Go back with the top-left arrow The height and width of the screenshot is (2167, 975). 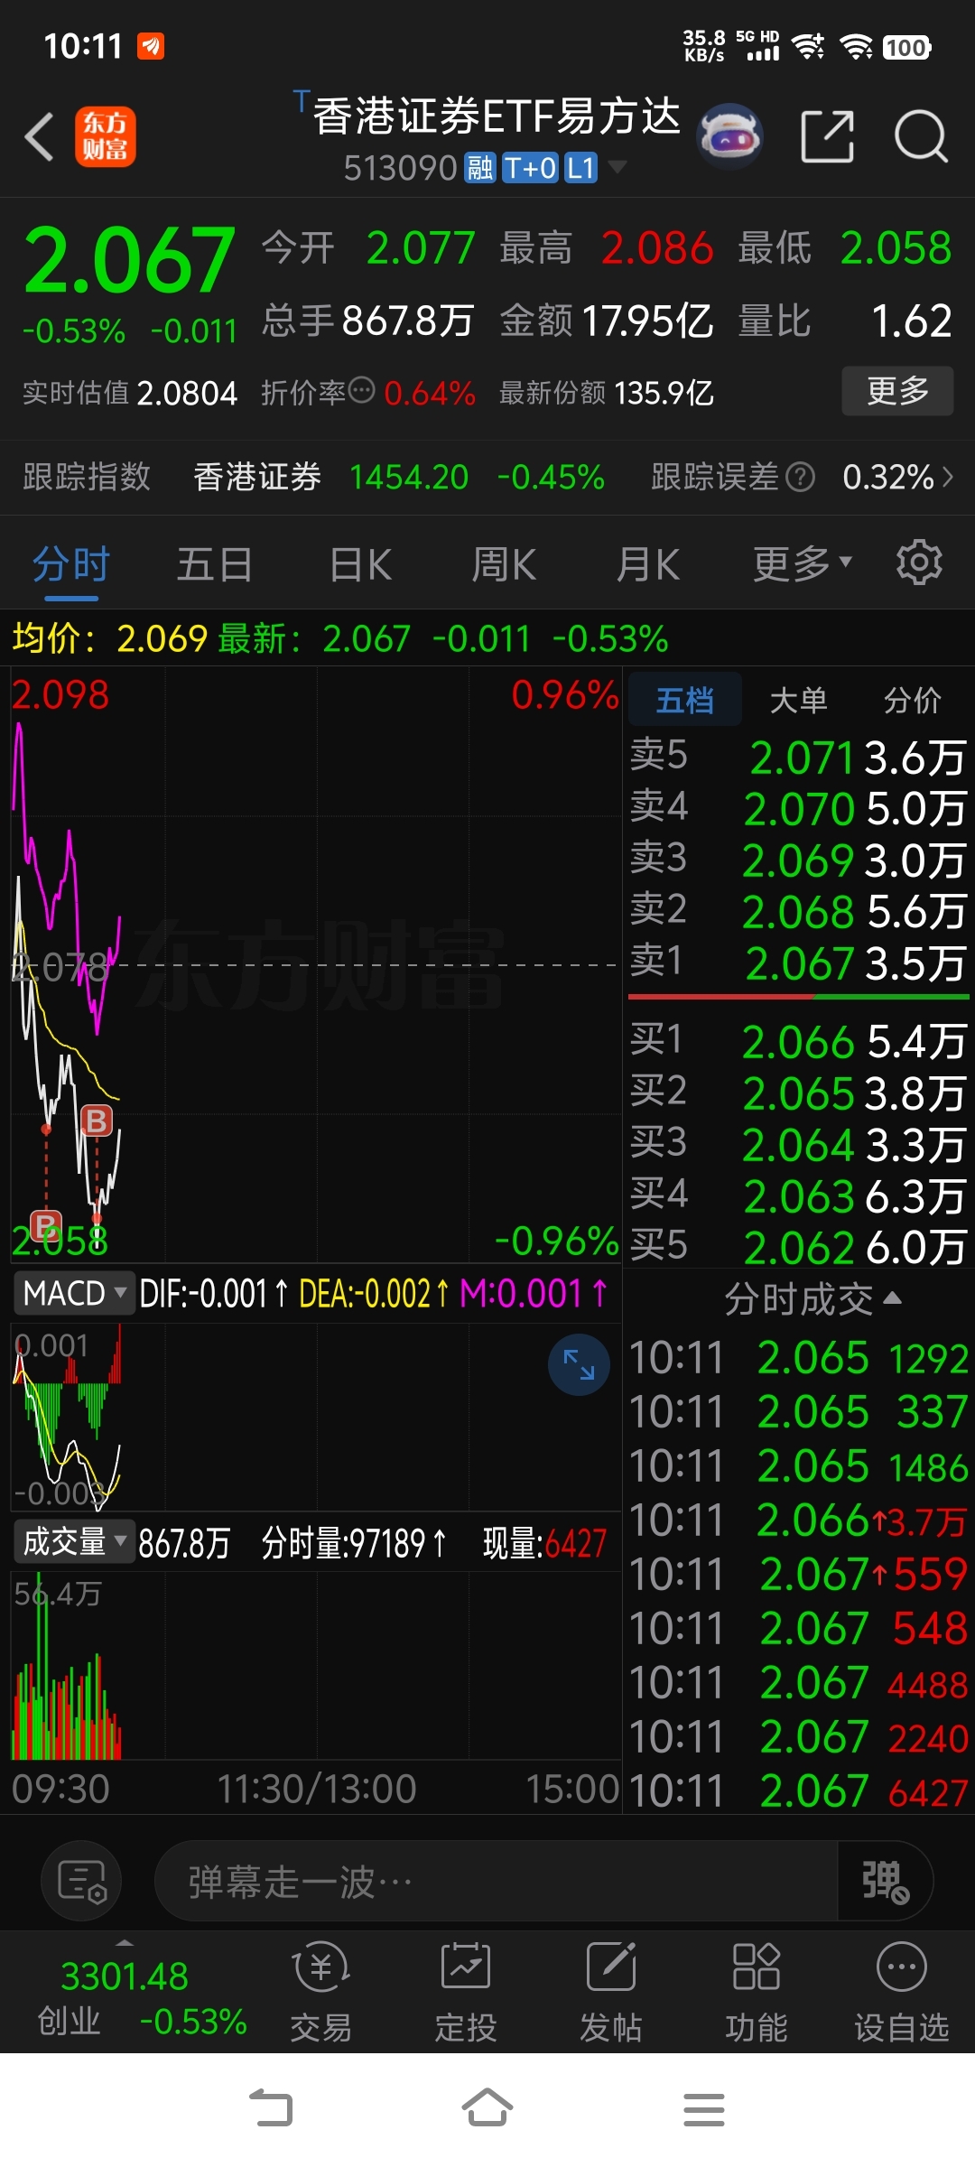point(39,137)
